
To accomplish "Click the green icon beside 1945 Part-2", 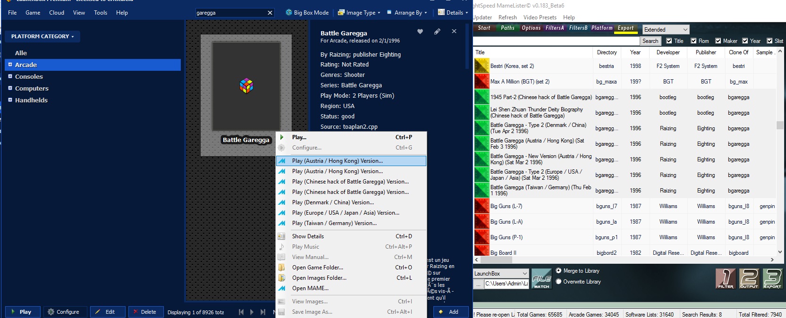I will tap(482, 97).
